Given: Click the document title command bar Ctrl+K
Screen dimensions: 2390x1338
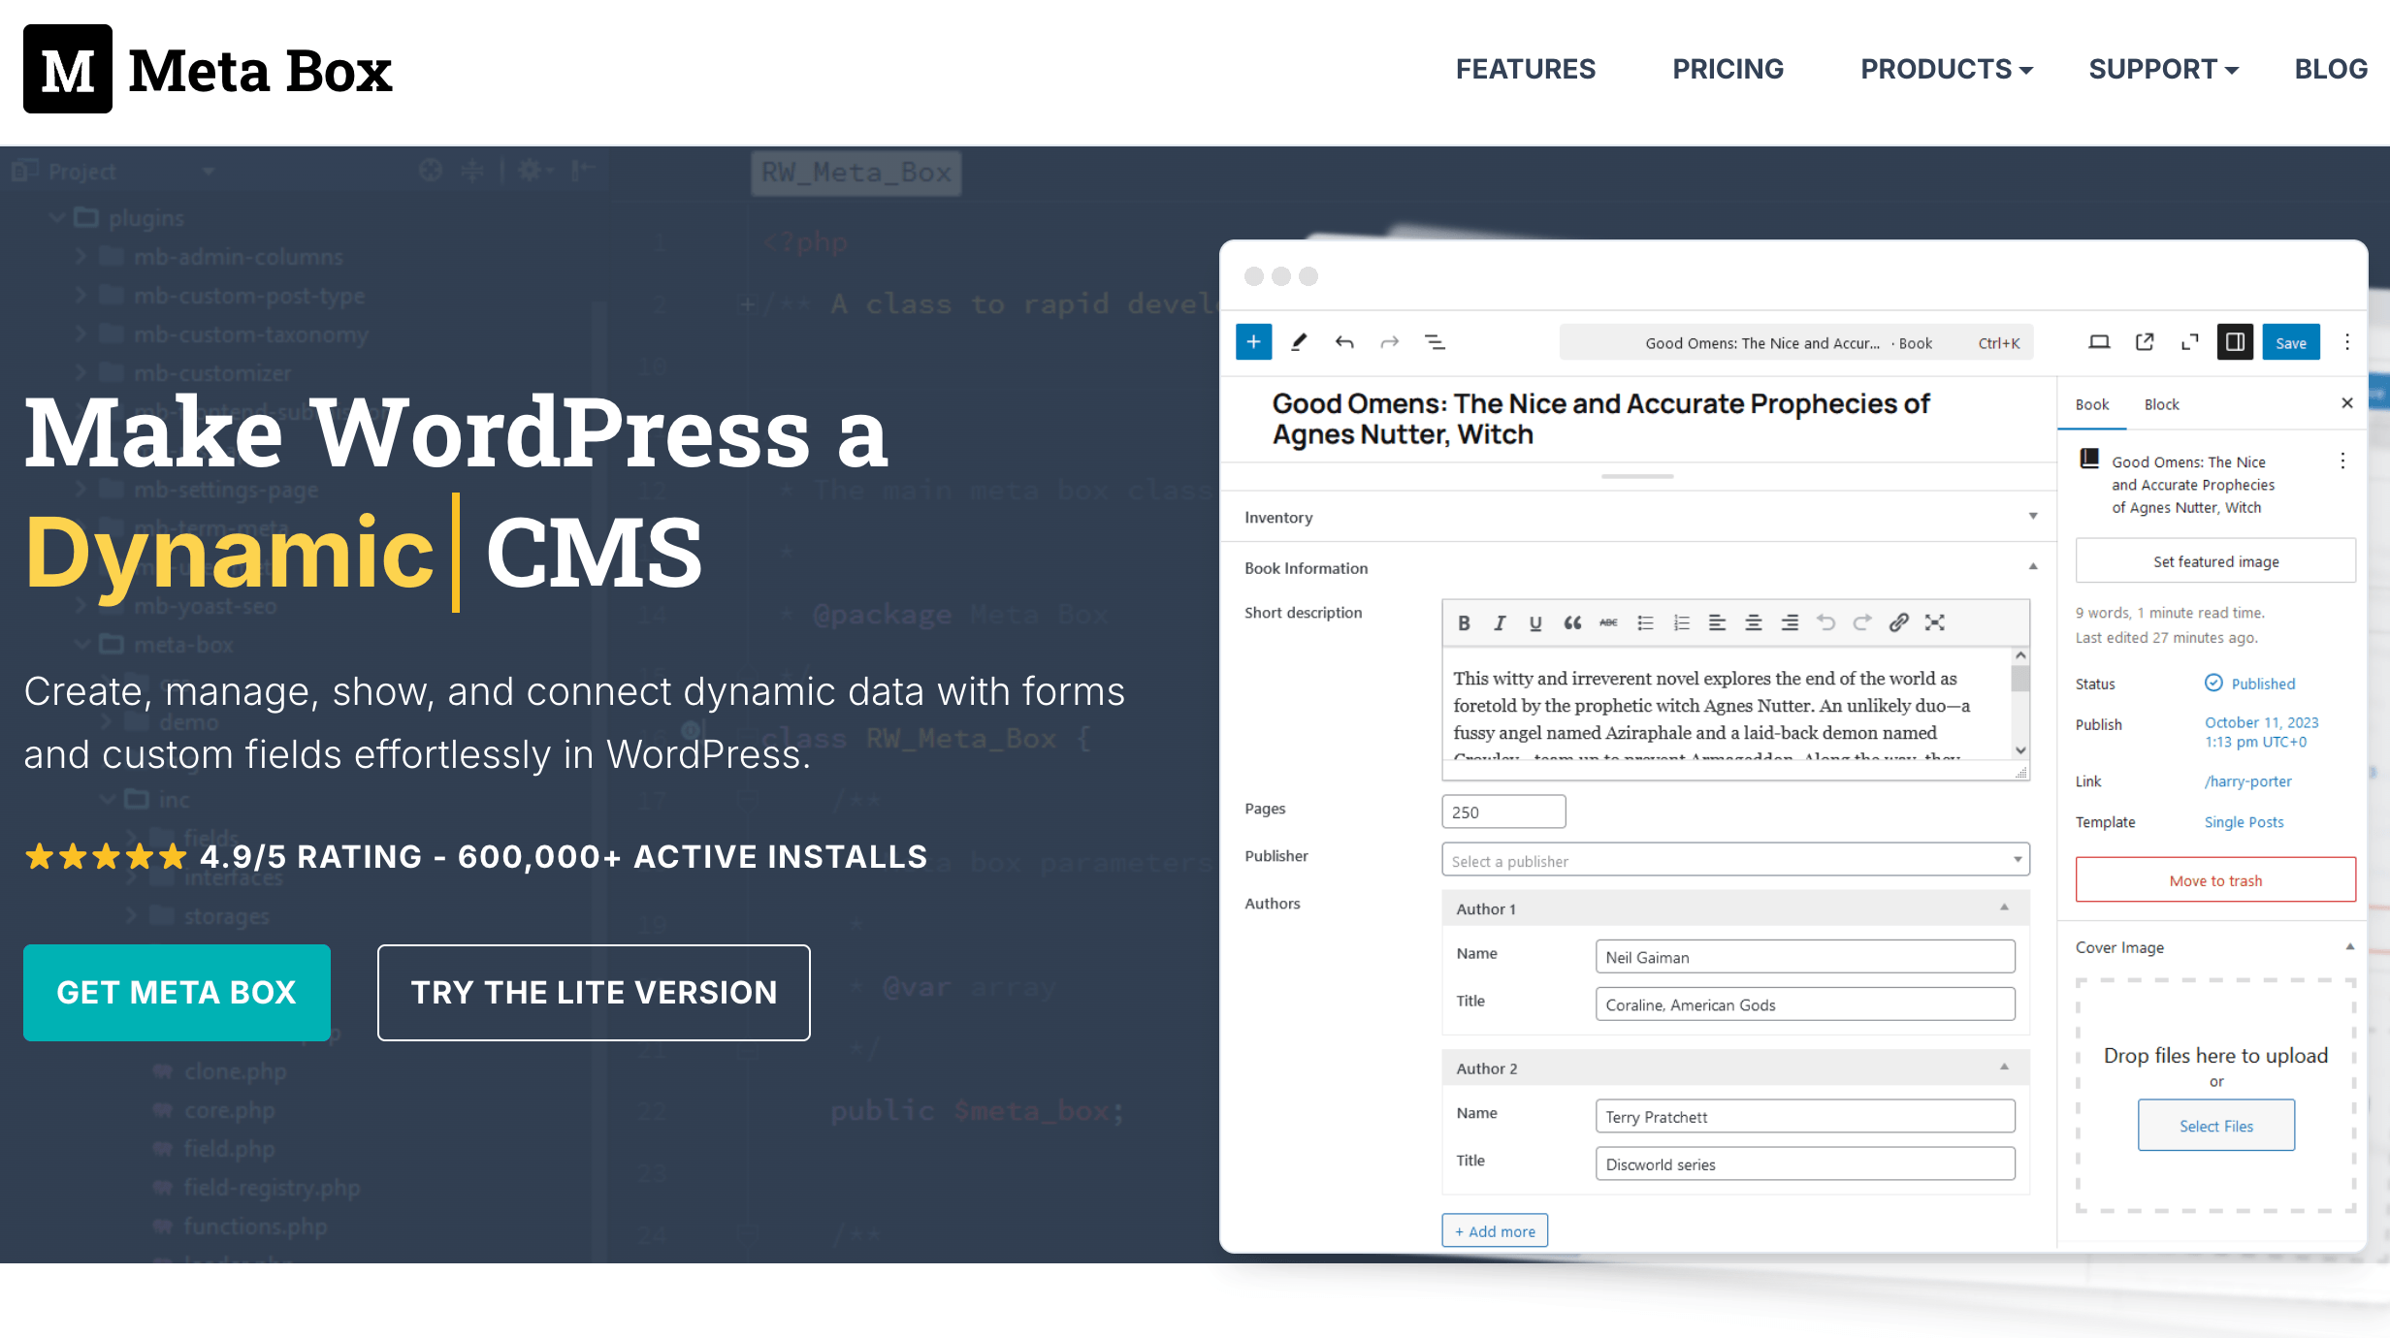Looking at the screenshot, I should tap(1795, 342).
